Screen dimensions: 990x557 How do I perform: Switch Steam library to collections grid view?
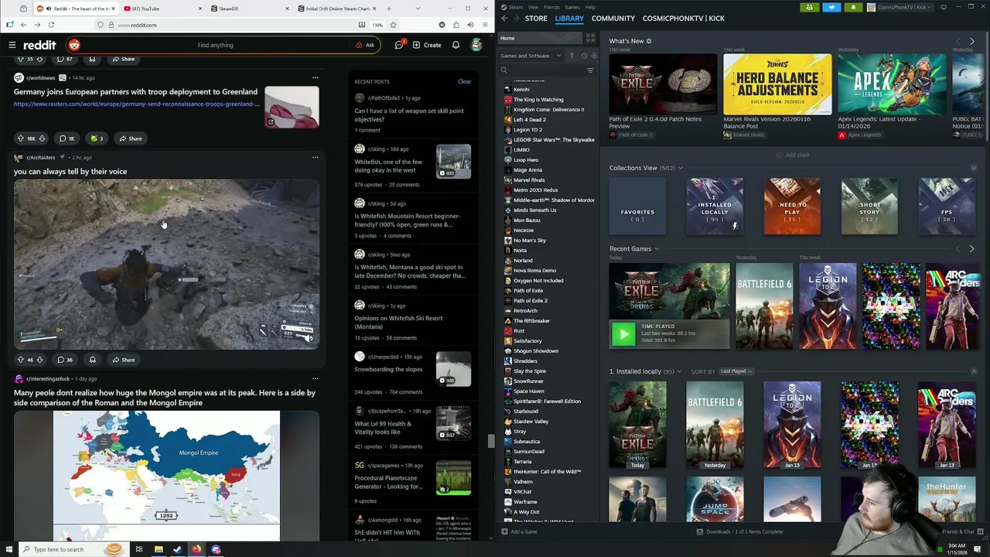pyautogui.click(x=590, y=38)
